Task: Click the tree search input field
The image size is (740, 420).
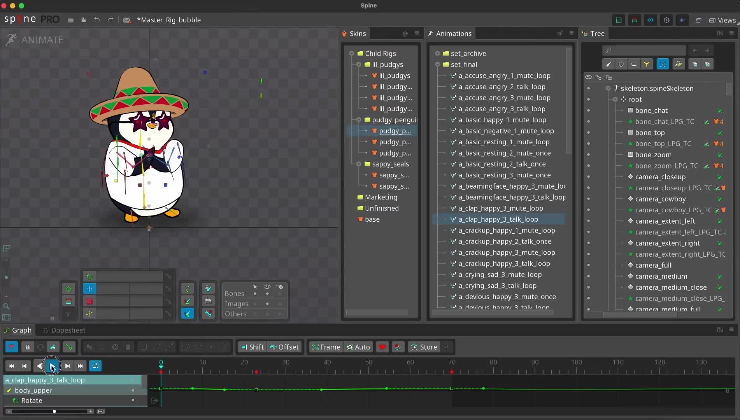Action: point(644,50)
